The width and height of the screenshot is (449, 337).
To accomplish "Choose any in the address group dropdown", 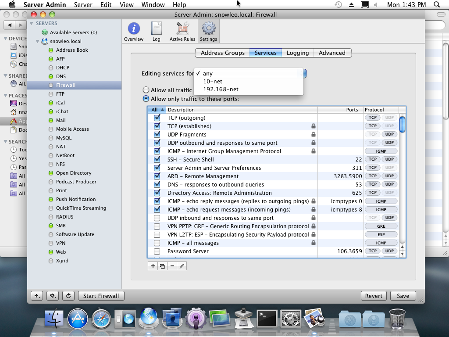I will [x=249, y=74].
